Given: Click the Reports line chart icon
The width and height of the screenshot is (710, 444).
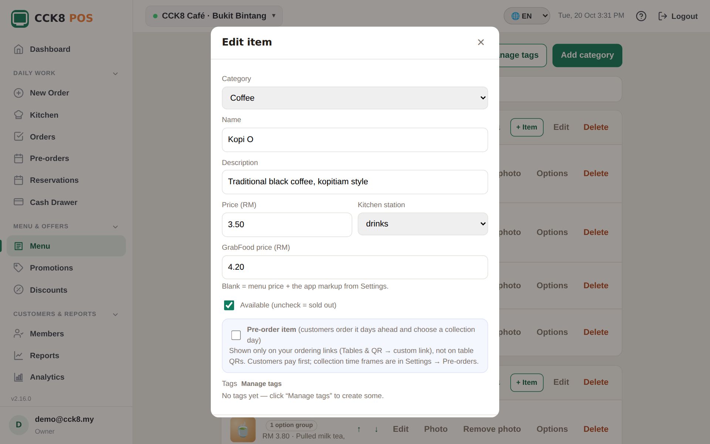Looking at the screenshot, I should (x=18, y=355).
